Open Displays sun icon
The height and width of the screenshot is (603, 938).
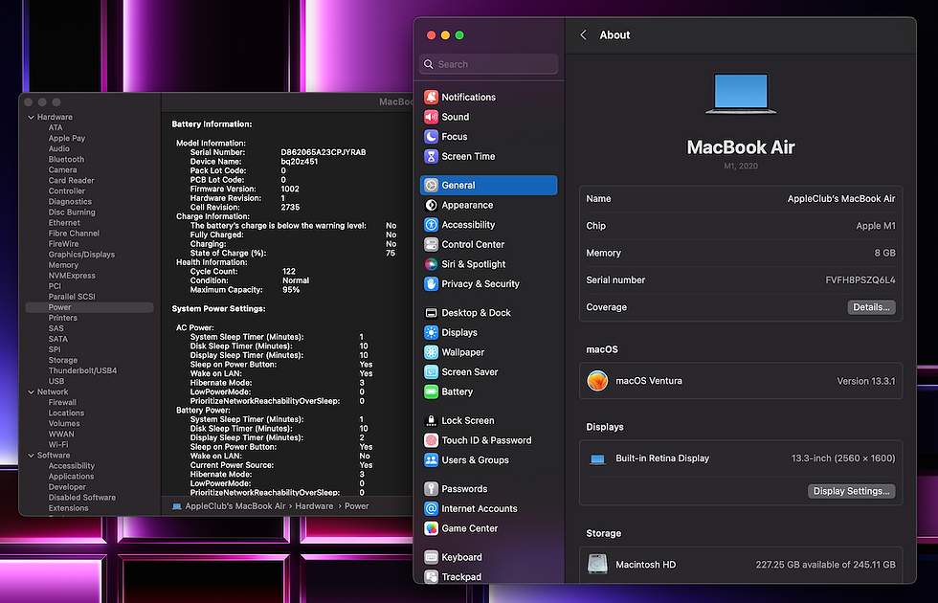tap(431, 333)
